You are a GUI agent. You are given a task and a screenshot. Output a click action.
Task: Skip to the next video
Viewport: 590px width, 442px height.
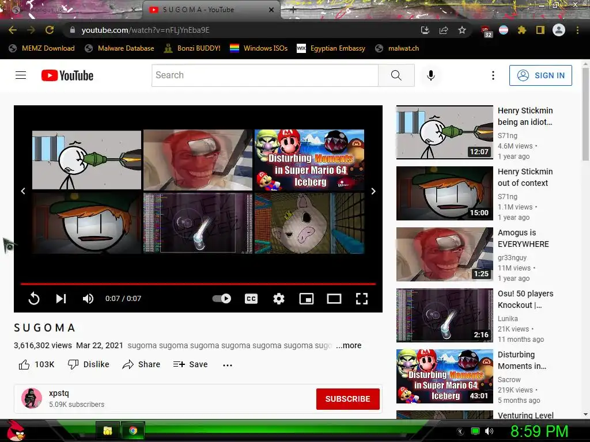pos(61,299)
